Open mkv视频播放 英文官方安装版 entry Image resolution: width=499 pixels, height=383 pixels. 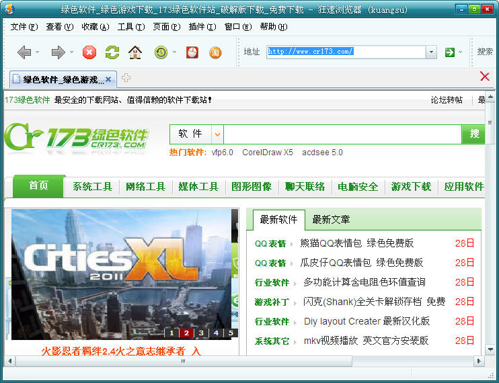tap(366, 341)
